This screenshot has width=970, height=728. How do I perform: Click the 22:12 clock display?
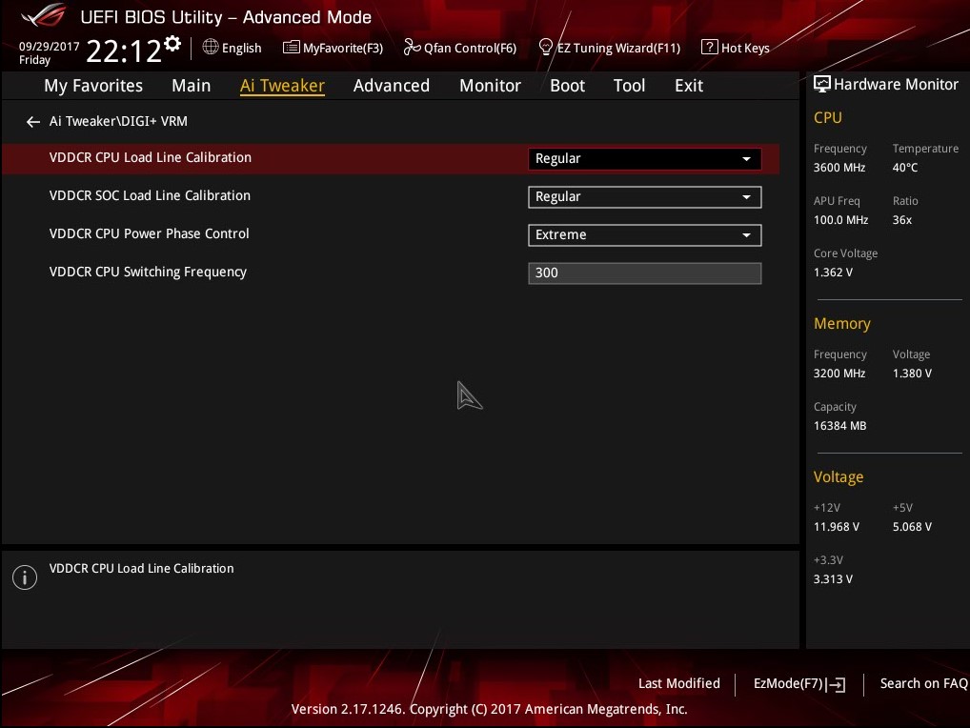[x=123, y=51]
